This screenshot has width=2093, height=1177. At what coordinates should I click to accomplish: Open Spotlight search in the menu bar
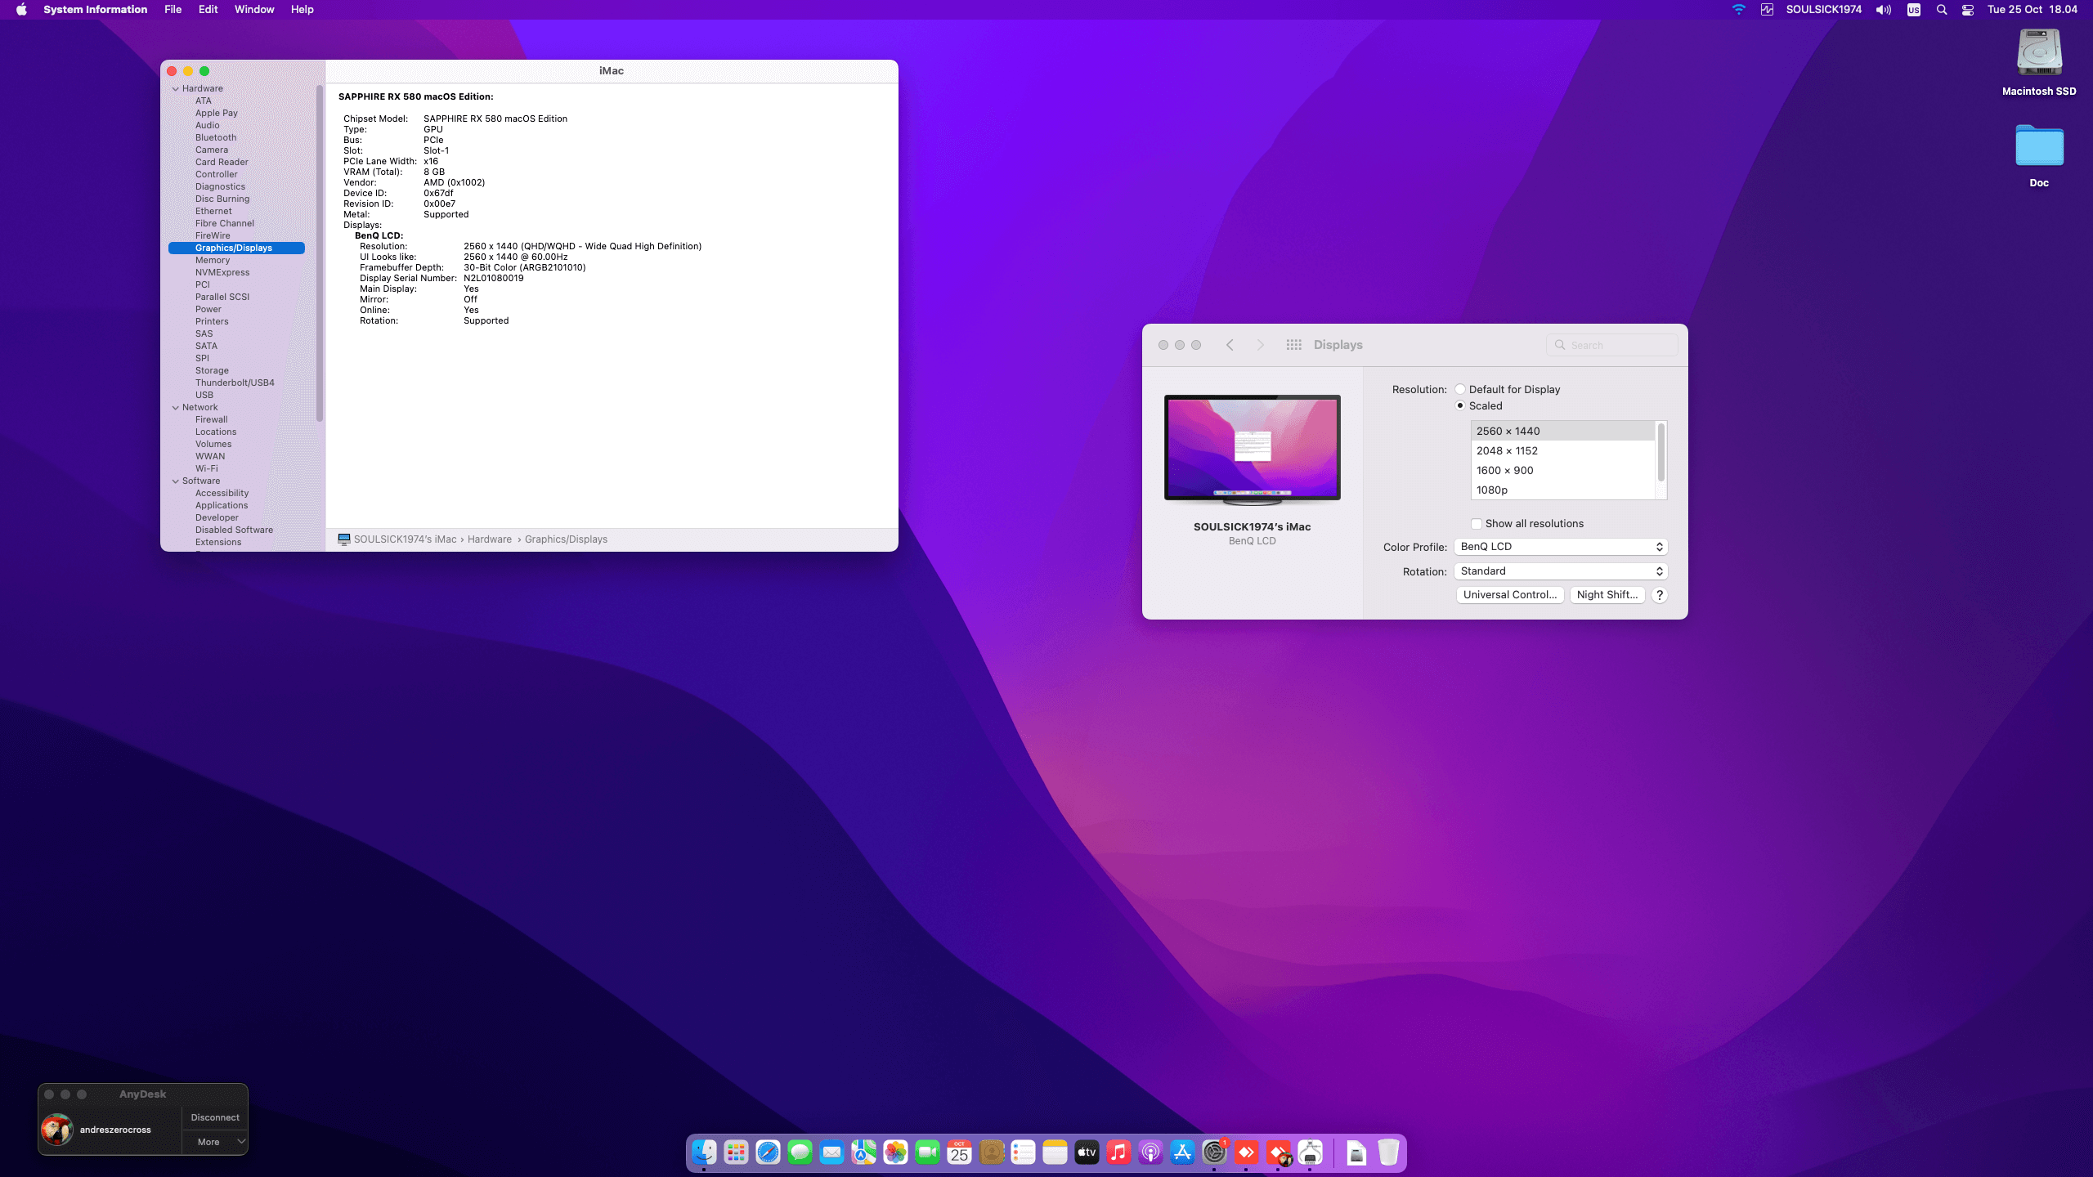[1941, 10]
